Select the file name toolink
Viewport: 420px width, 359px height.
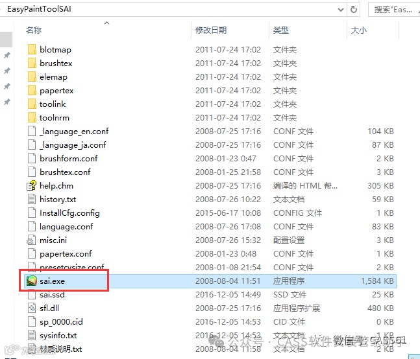click(x=53, y=104)
